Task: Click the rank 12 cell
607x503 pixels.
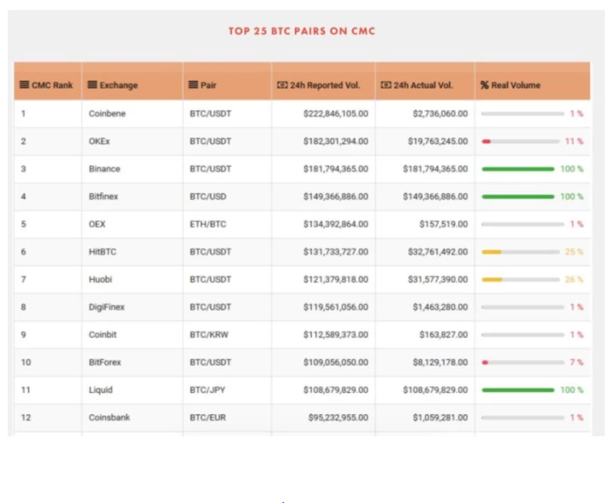Action: point(48,418)
